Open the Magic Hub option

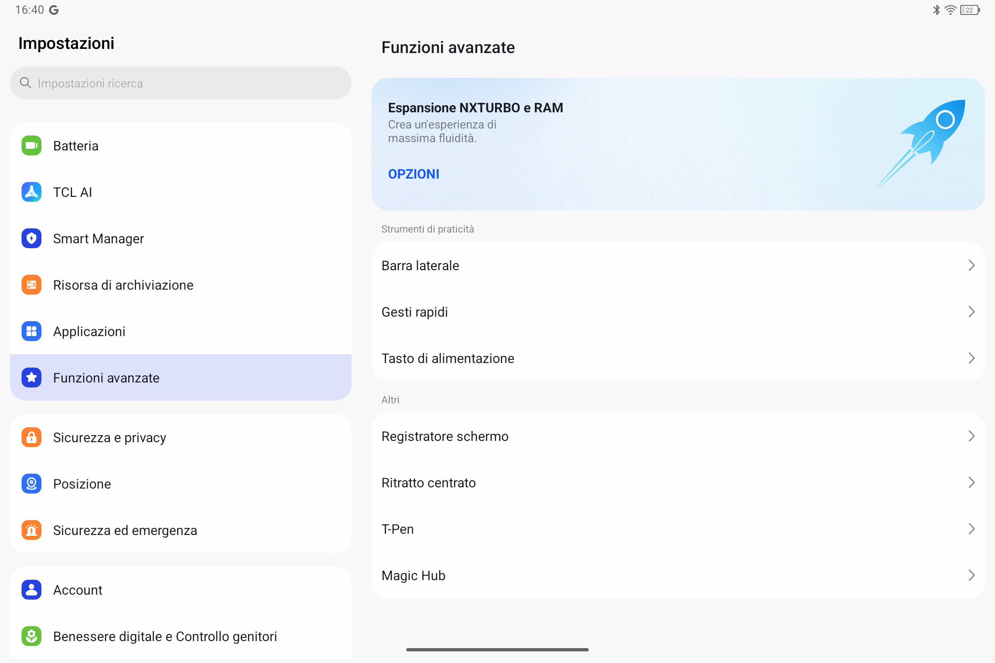[678, 576]
